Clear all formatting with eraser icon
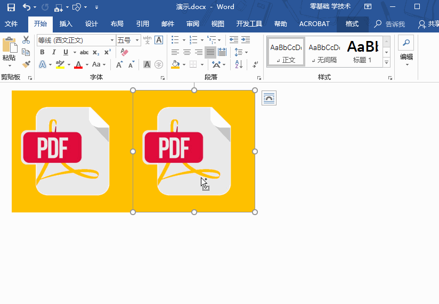This screenshot has width=439, height=304. (124, 52)
